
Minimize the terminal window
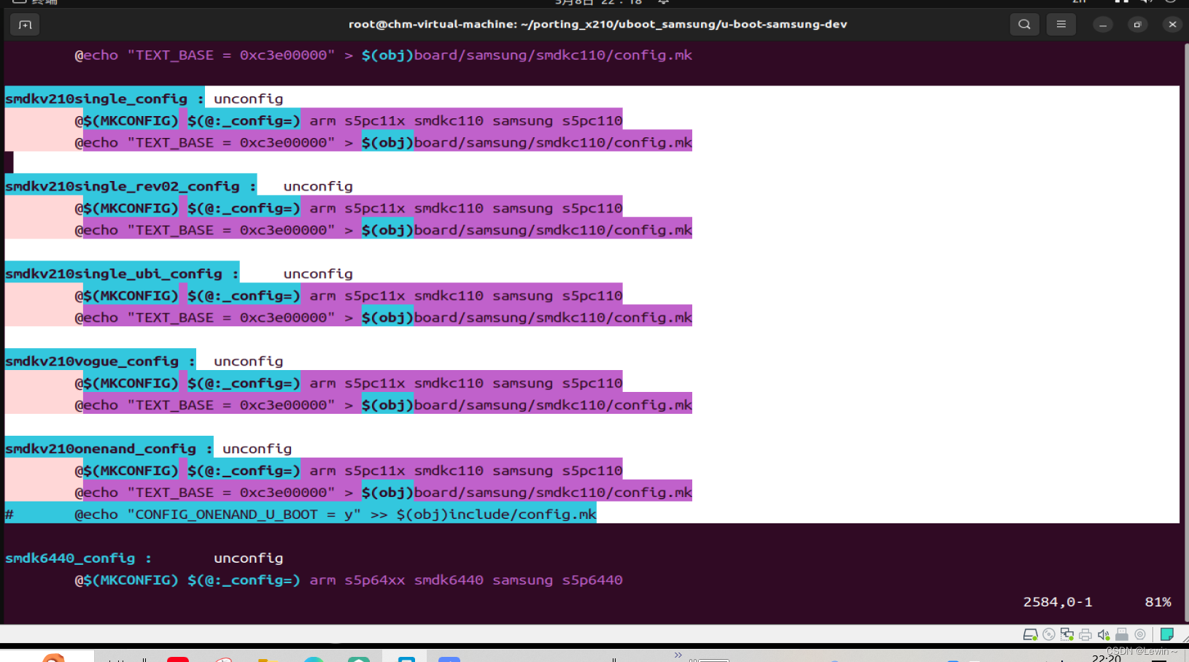click(x=1103, y=25)
